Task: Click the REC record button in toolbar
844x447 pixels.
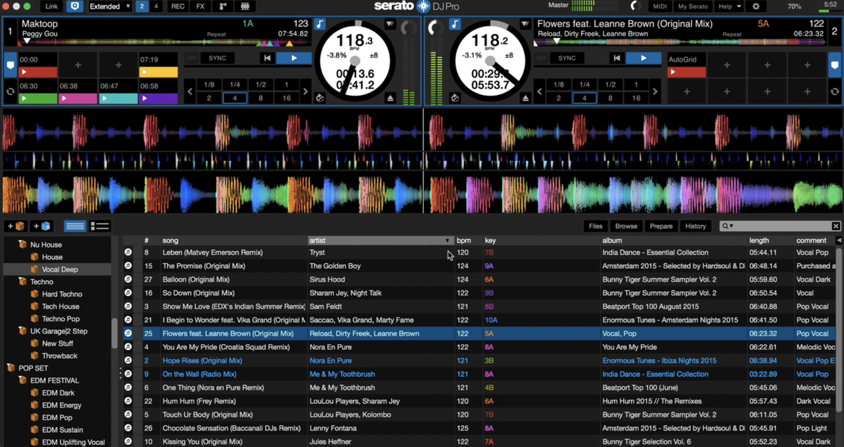Action: point(178,7)
